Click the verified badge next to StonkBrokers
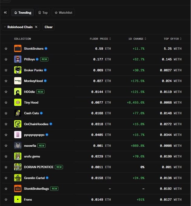This screenshot has height=206, width=191. [x=46, y=48]
